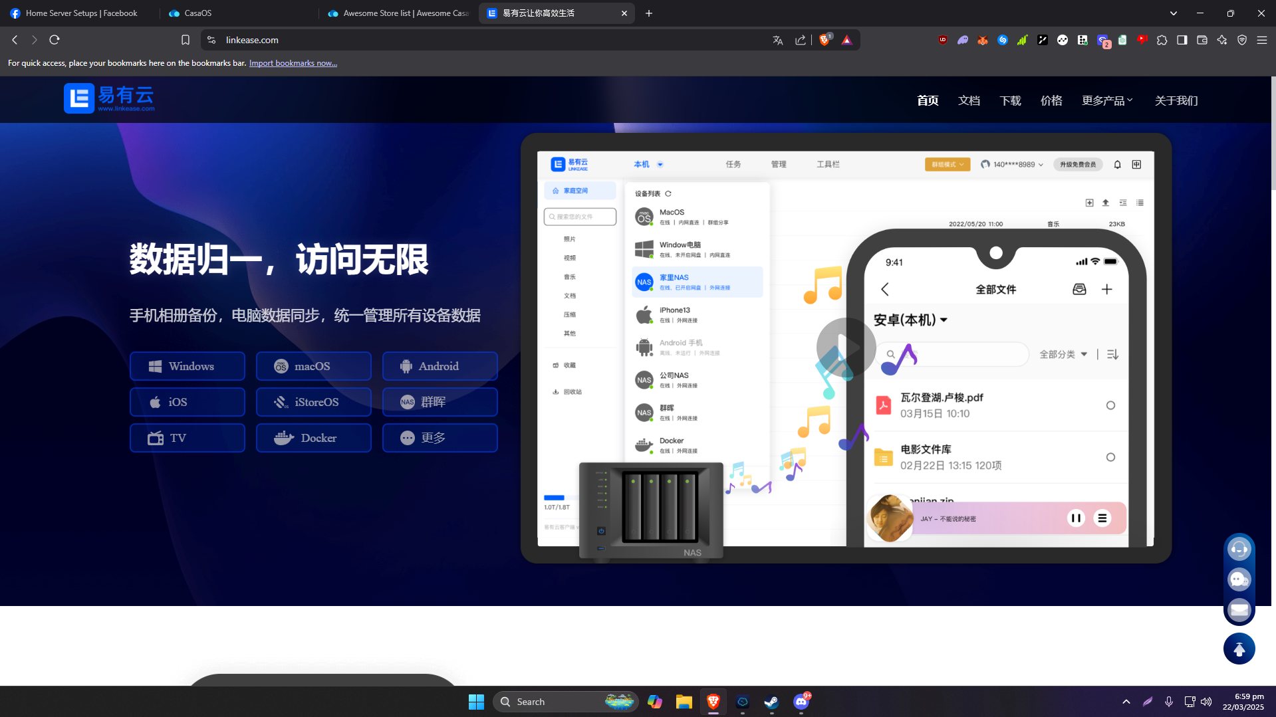This screenshot has width=1276, height=717.
Task: Show hidden system tray icons
Action: click(1126, 702)
